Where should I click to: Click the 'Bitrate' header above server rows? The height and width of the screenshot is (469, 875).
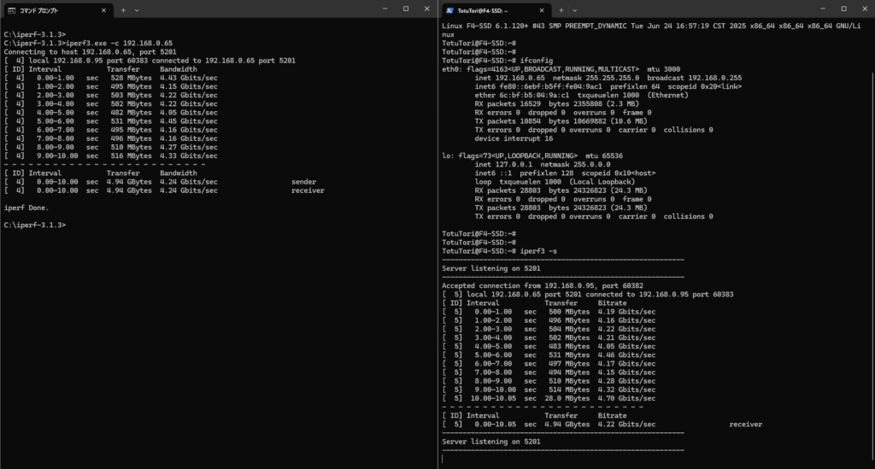(612, 302)
